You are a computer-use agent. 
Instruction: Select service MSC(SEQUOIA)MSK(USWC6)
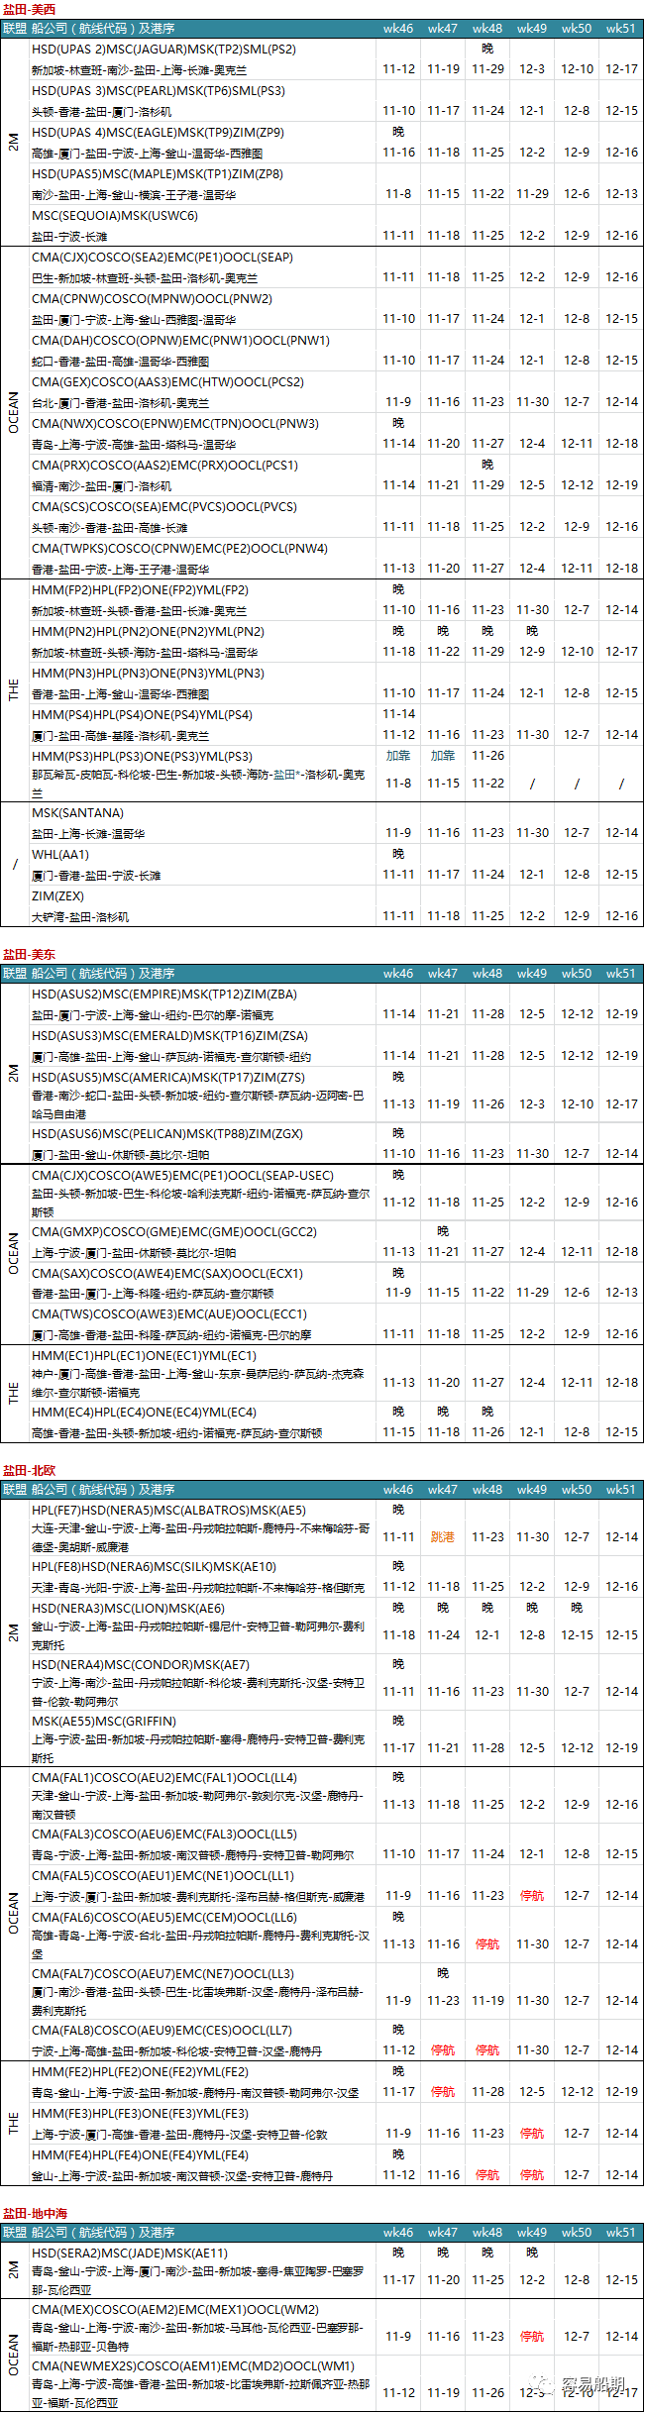(x=115, y=215)
